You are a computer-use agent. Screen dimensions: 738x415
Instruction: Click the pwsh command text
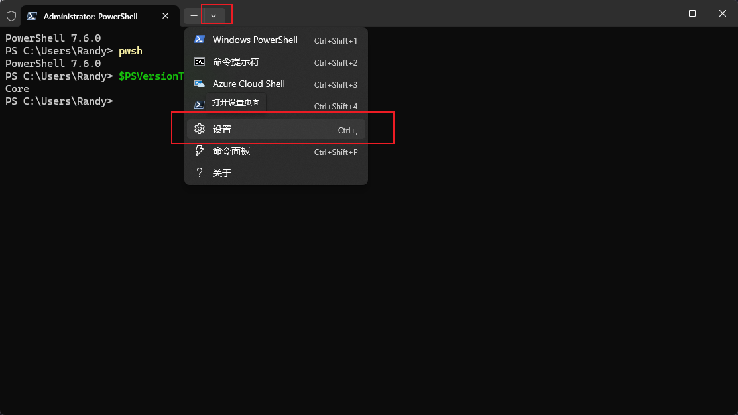[131, 51]
